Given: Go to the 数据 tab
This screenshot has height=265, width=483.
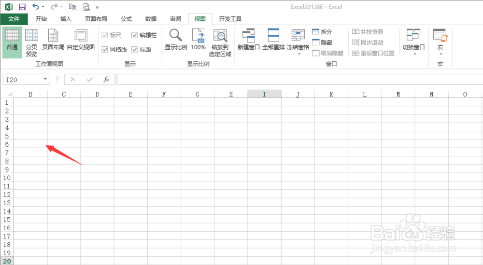Looking at the screenshot, I should point(151,19).
